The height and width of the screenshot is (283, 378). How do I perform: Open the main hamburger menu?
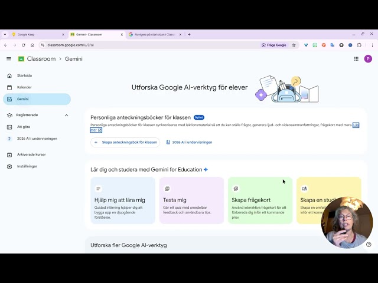point(9,59)
